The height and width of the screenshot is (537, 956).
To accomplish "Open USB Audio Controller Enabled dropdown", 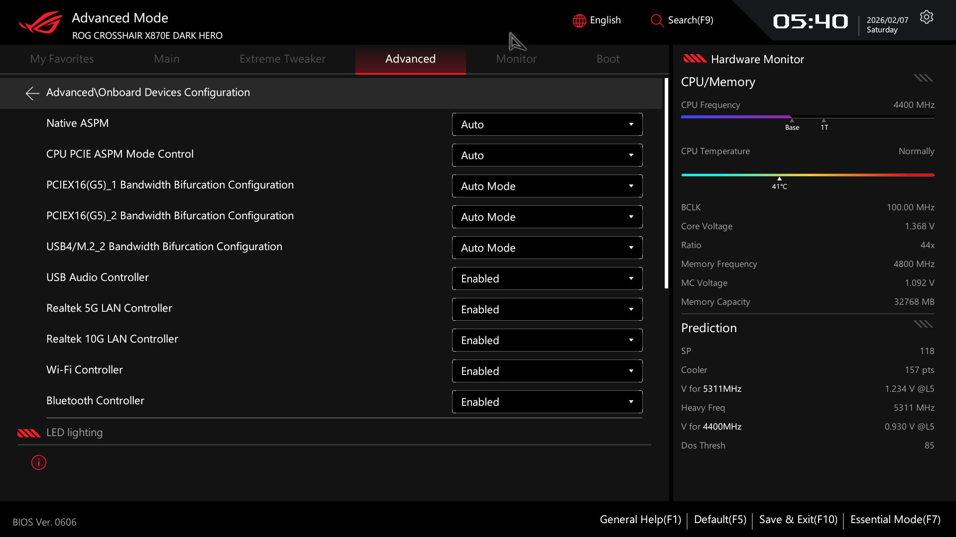I will coord(547,278).
